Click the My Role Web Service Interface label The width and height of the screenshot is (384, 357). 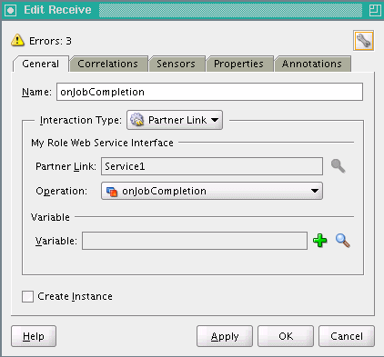102,143
